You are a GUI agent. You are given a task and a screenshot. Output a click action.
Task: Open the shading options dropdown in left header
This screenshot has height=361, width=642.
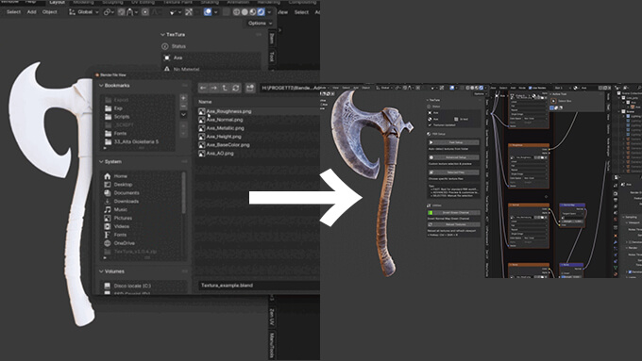269,12
